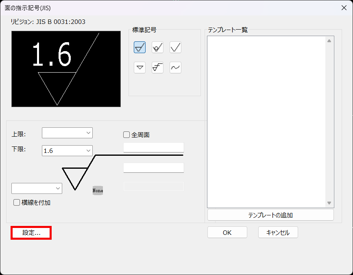Click the template list scrollbar down arrow
The height and width of the screenshot is (275, 353).
tap(329, 203)
